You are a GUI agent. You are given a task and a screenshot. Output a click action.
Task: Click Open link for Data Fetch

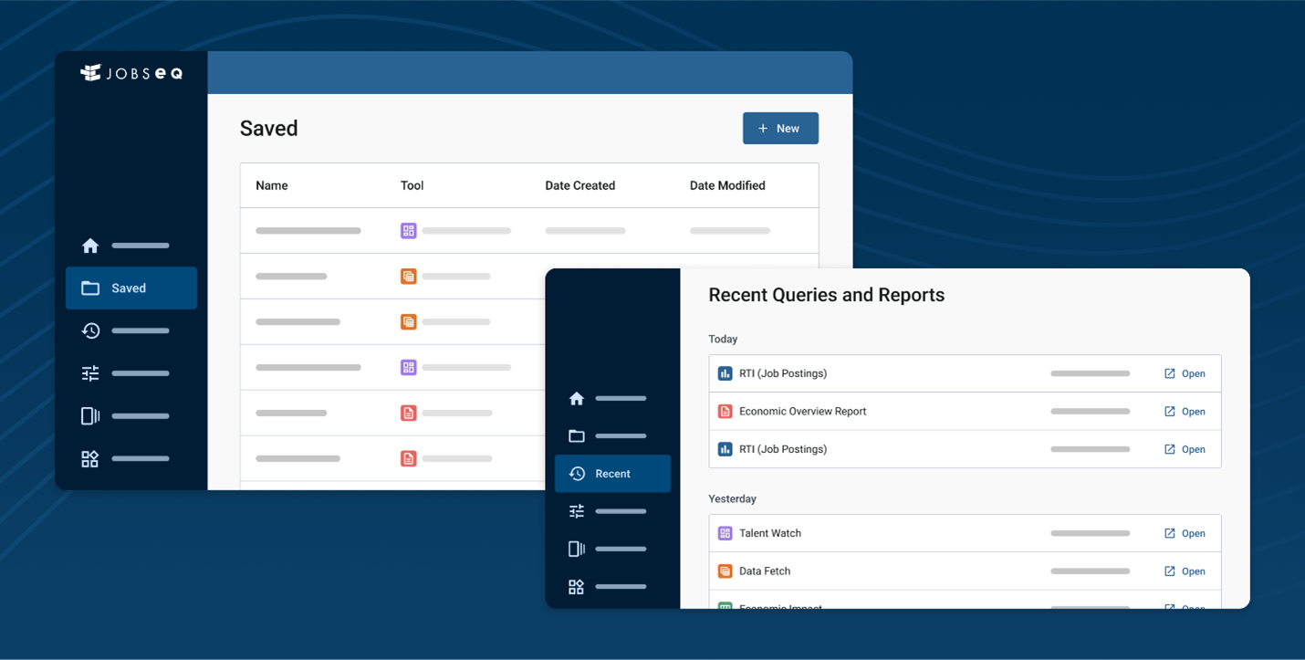(1185, 571)
